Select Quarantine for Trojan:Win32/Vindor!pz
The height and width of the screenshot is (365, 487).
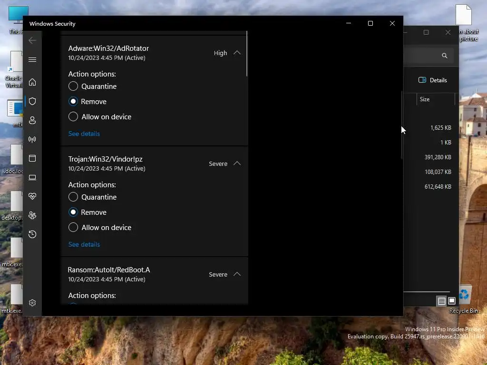point(93,197)
